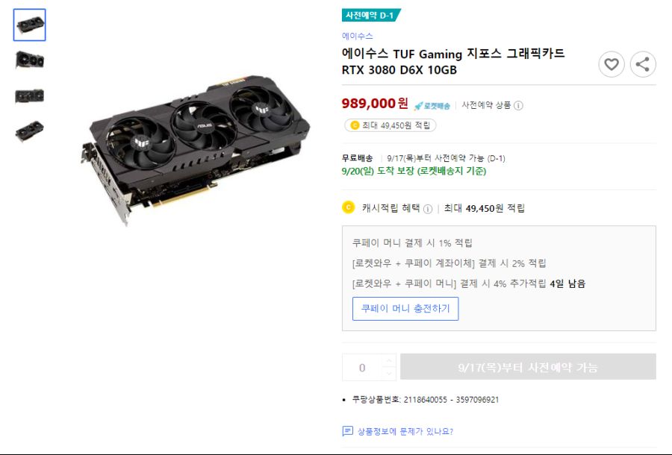Click the 로켓배송 rocket badge

click(432, 106)
